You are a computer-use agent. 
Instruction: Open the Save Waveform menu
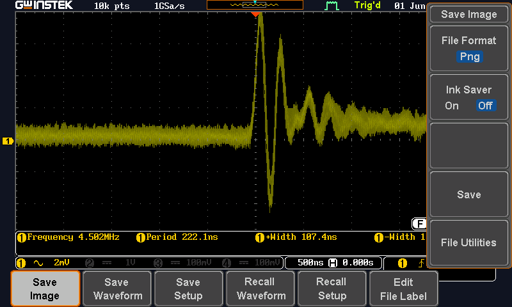(118, 288)
